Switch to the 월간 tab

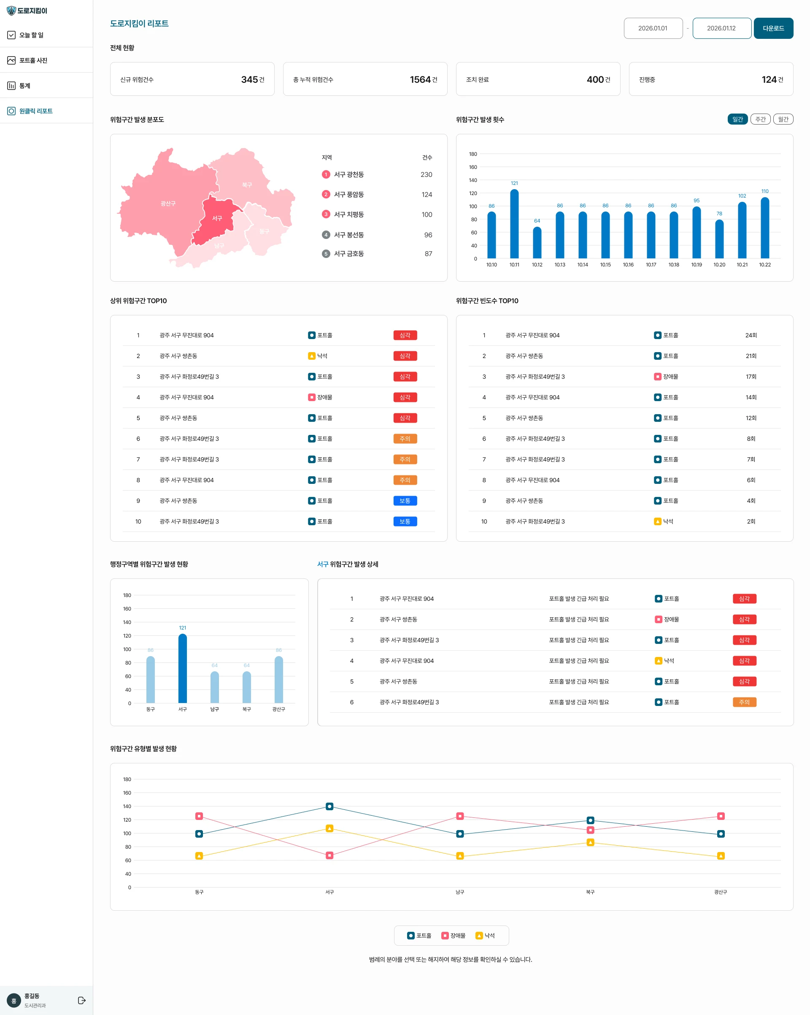(x=783, y=119)
